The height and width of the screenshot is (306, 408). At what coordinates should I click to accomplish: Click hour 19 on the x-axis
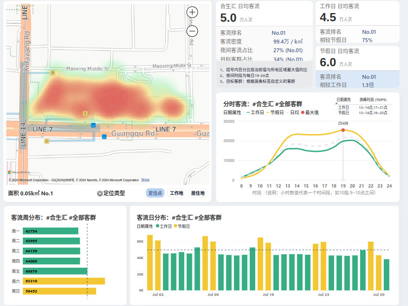pos(343,186)
